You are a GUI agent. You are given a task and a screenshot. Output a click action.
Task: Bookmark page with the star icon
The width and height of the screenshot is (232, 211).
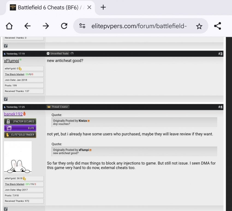pyautogui.click(x=199, y=26)
